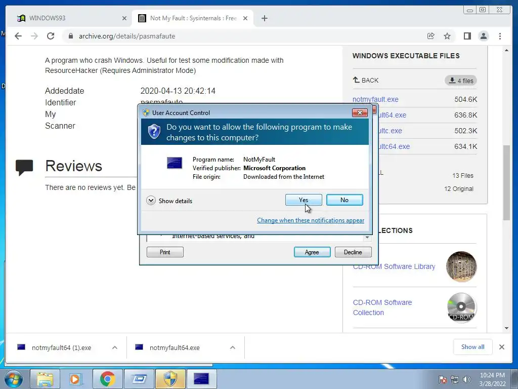This screenshot has width=518, height=389.
Task: Open a new browser tab
Action: pos(264,18)
